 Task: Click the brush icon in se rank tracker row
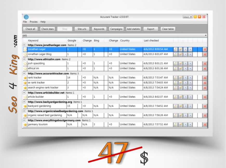pos(175,83)
